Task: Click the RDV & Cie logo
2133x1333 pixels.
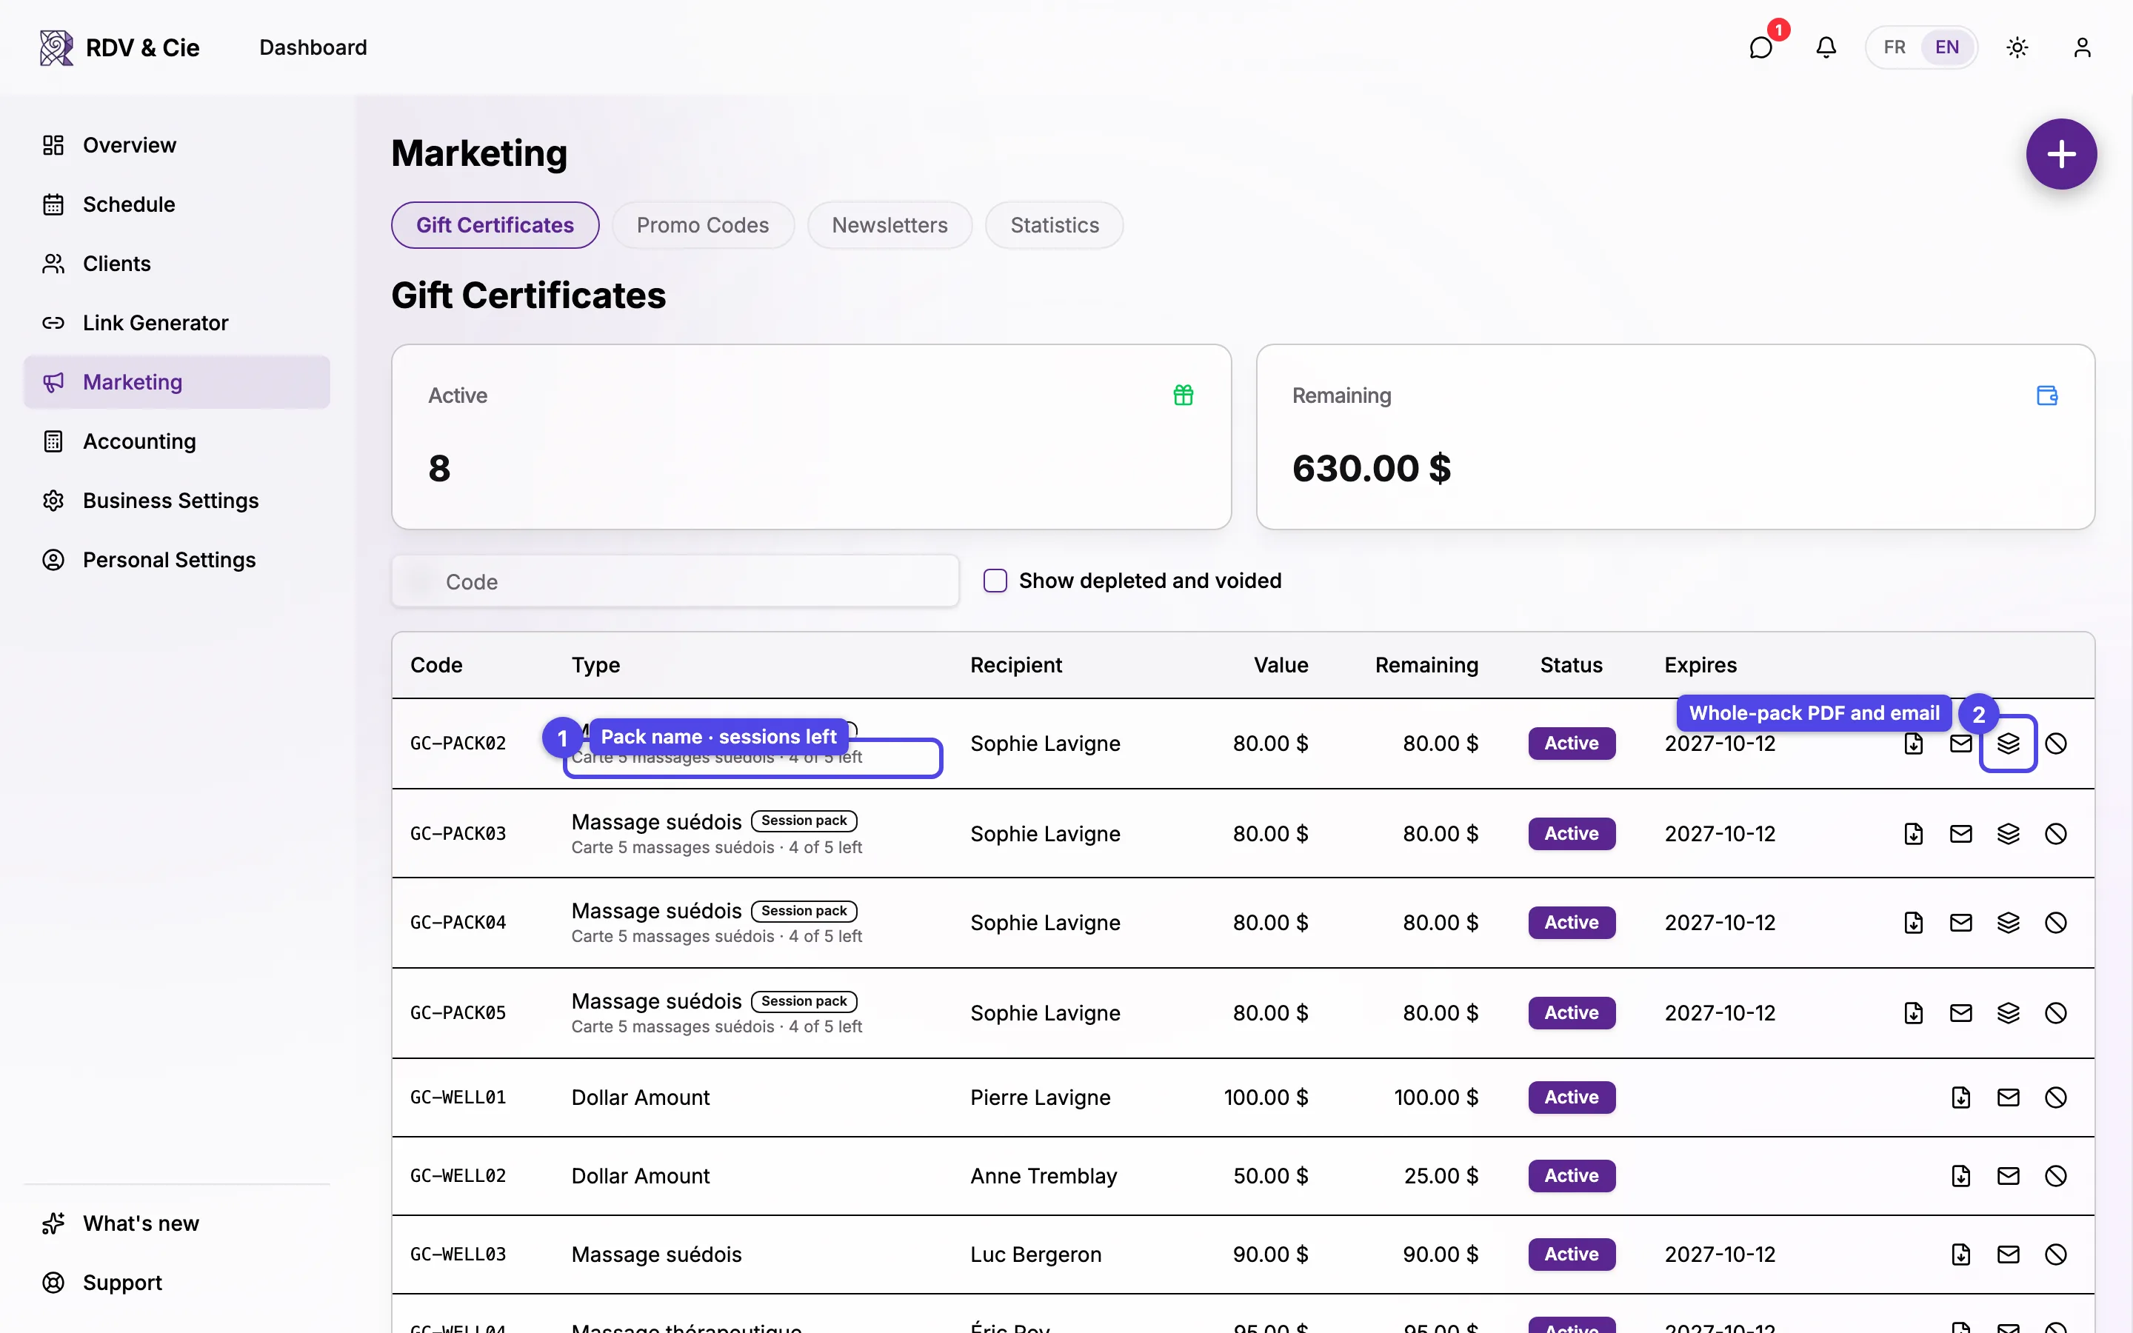Action: point(120,47)
